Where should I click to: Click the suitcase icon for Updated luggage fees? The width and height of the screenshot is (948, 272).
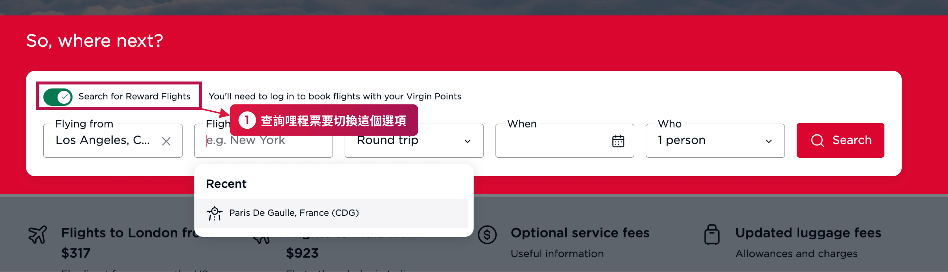click(x=712, y=234)
